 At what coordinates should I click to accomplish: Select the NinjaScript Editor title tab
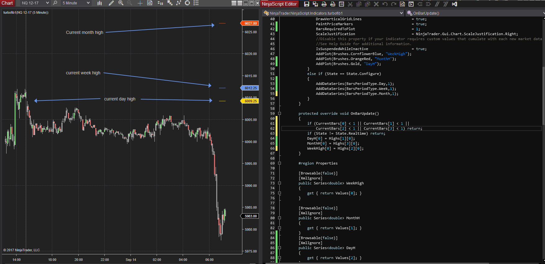pyautogui.click(x=279, y=4)
